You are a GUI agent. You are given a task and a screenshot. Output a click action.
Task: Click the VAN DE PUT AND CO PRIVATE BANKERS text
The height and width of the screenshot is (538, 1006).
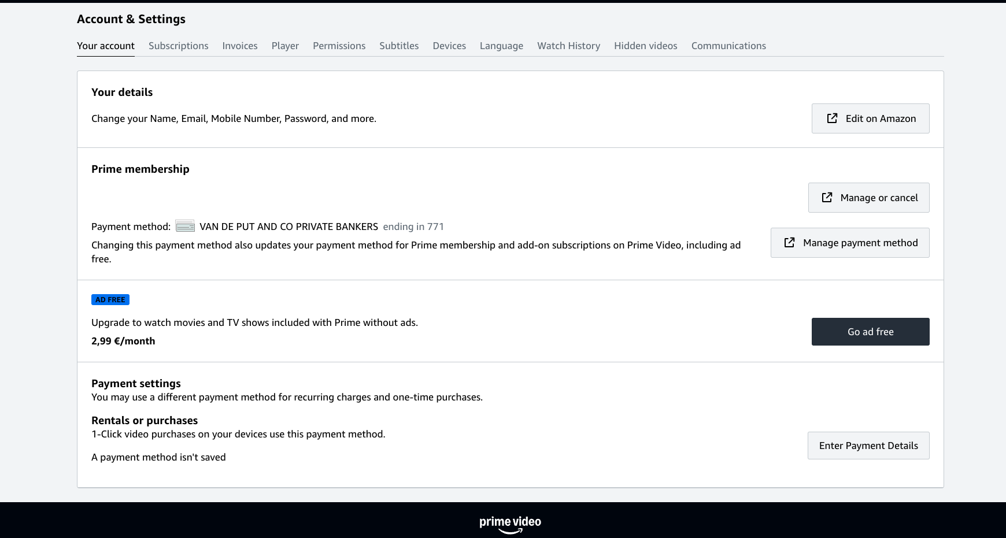click(289, 227)
